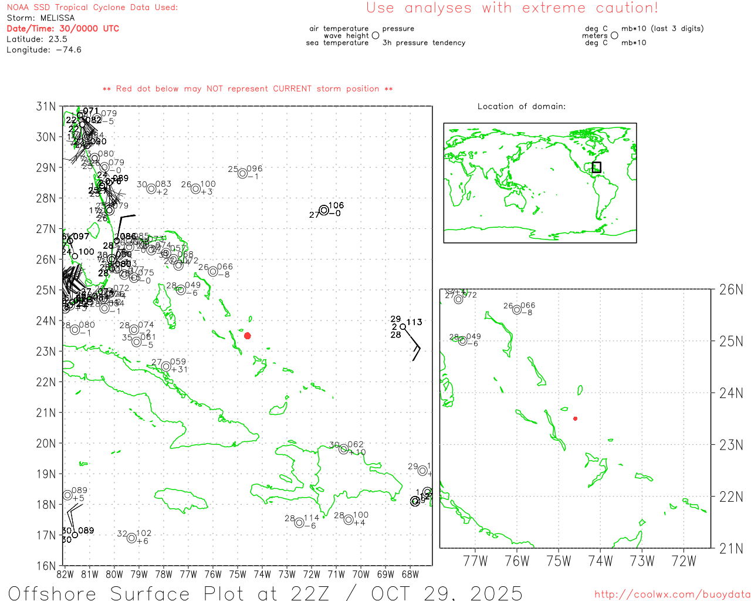Click the Date/Time 30/0000 UTC text
The height and width of the screenshot is (601, 751).
point(63,28)
